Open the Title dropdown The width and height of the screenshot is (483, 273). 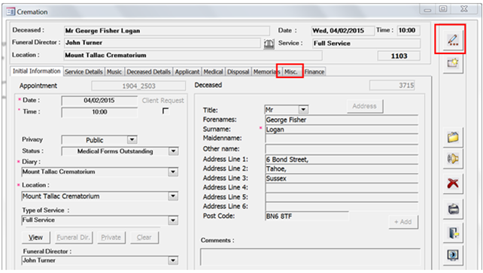point(303,110)
